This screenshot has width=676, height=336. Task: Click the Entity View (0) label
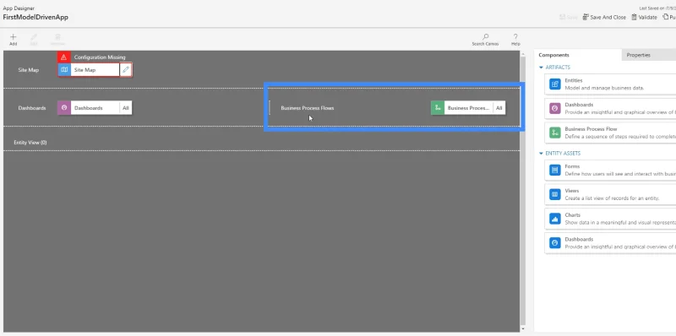point(30,142)
